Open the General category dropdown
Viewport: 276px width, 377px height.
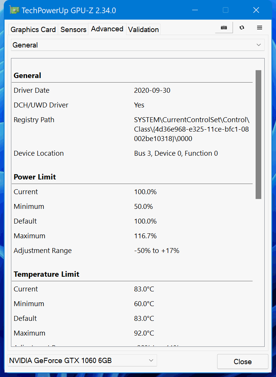[x=138, y=45]
